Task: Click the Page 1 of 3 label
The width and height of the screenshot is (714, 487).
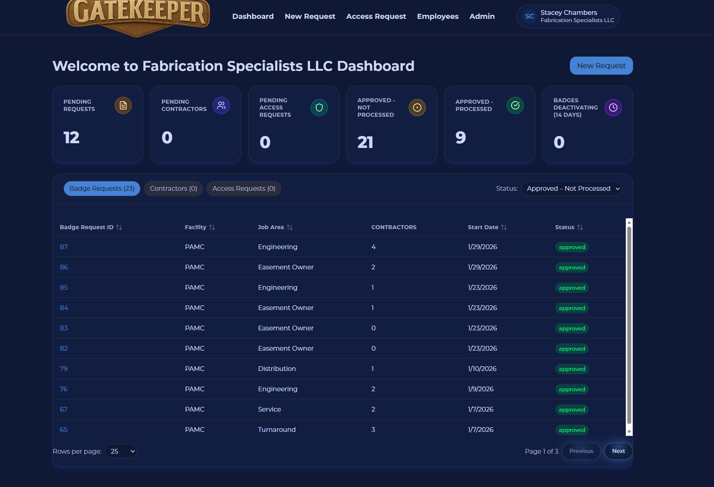Action: pyautogui.click(x=542, y=451)
